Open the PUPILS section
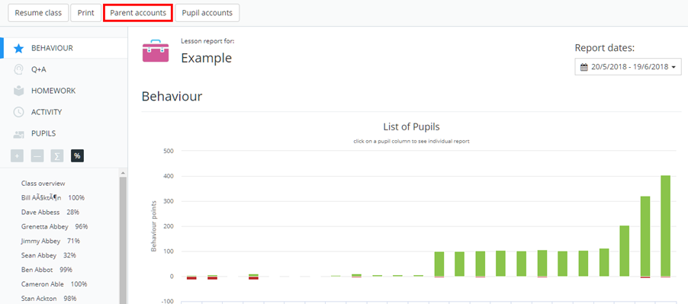 click(43, 133)
